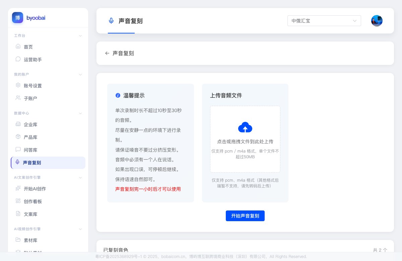
Task: Click the 上传音频文件 heading
Action: click(x=226, y=95)
